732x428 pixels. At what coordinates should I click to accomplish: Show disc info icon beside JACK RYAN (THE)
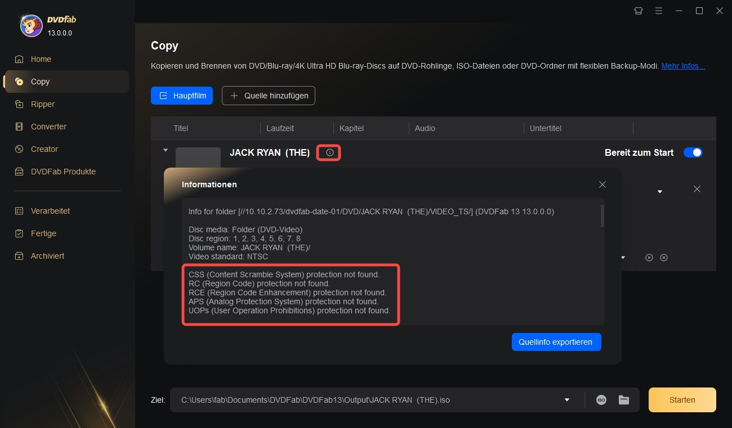(330, 152)
